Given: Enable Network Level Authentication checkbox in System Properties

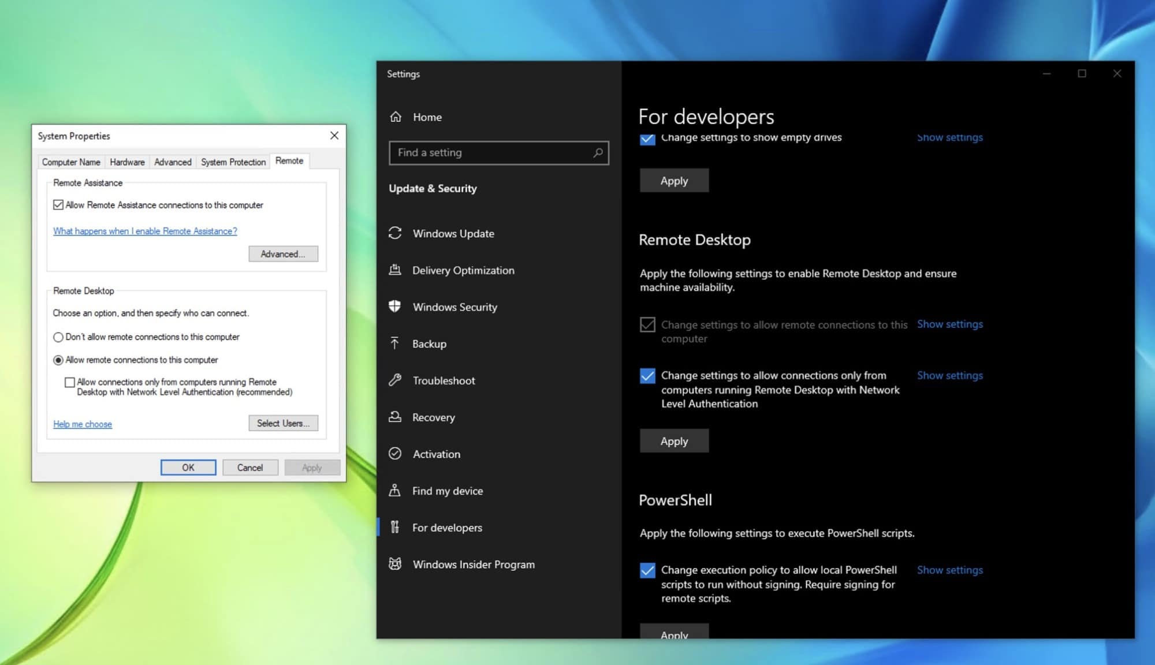Looking at the screenshot, I should (70, 382).
